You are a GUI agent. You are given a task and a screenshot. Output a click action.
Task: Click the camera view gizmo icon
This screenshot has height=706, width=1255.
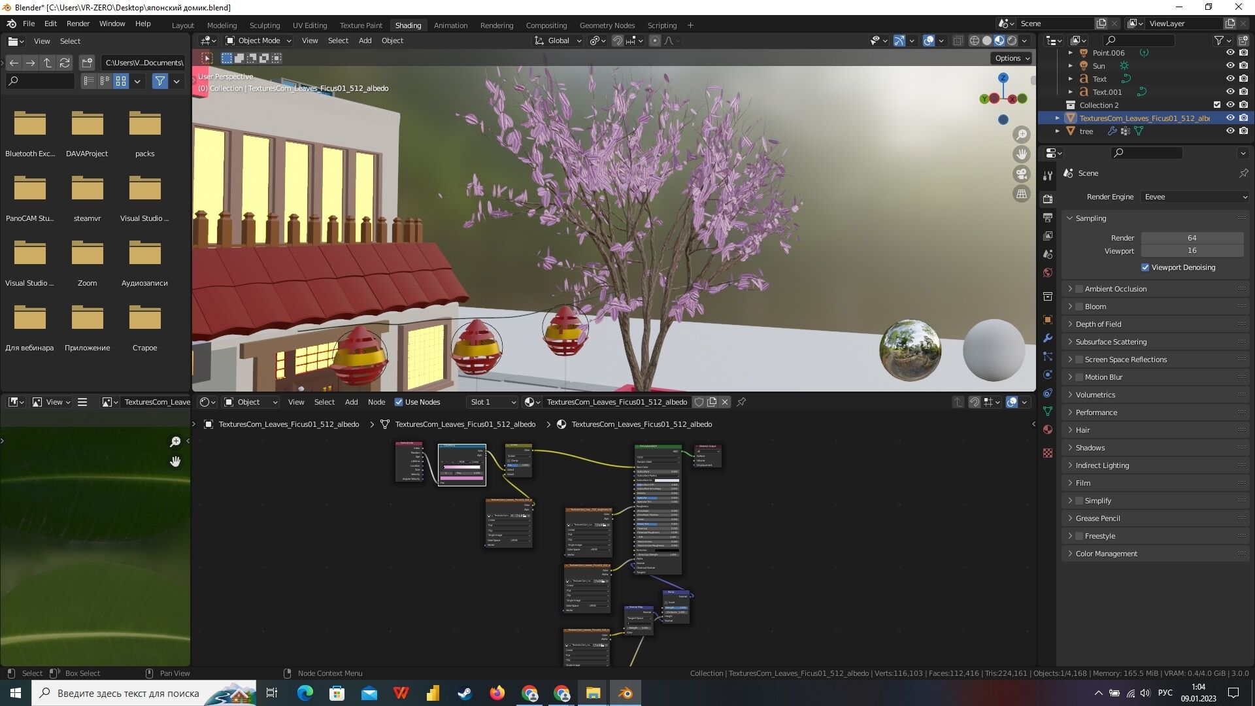[x=1021, y=174]
